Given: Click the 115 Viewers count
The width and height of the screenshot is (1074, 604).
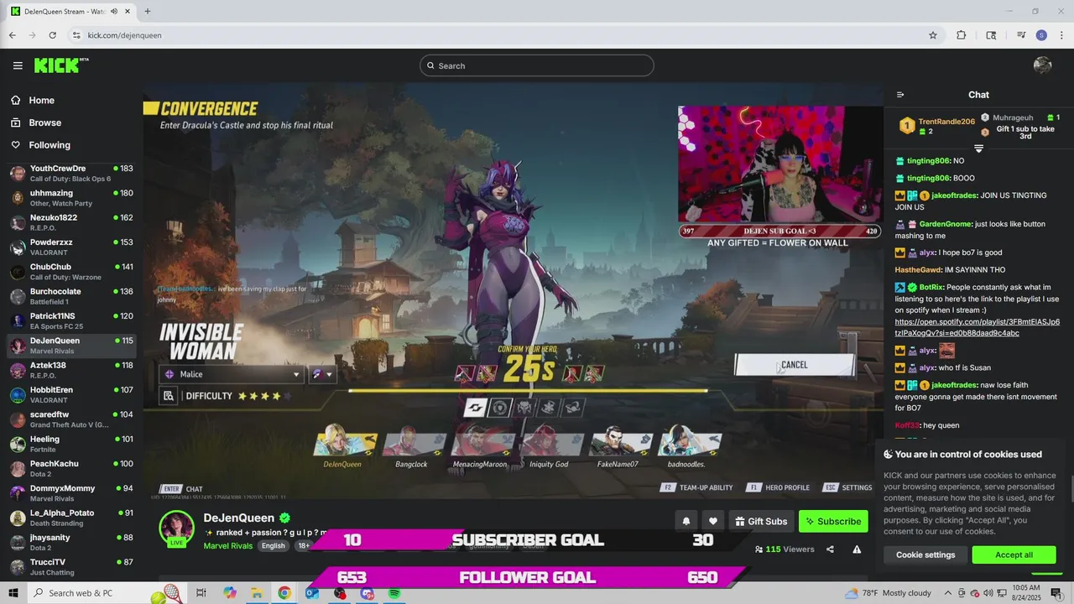Looking at the screenshot, I should pyautogui.click(x=785, y=549).
